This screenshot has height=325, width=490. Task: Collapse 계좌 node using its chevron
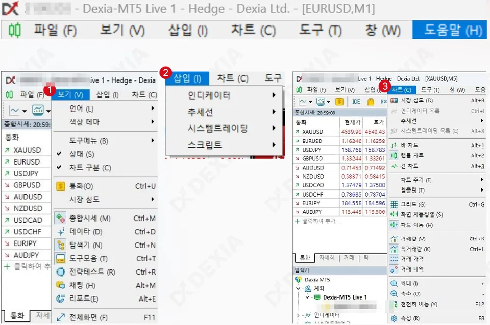(298, 288)
